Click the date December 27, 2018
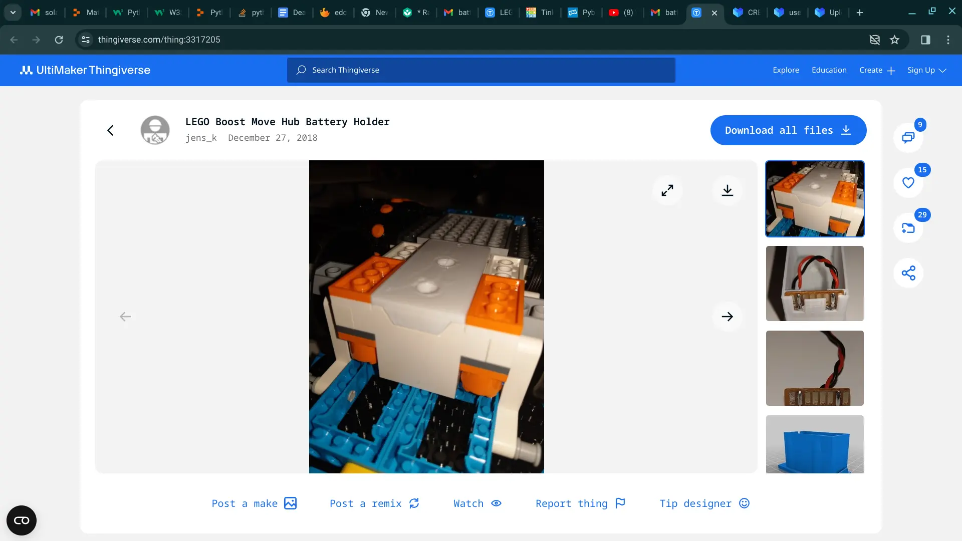 point(273,138)
